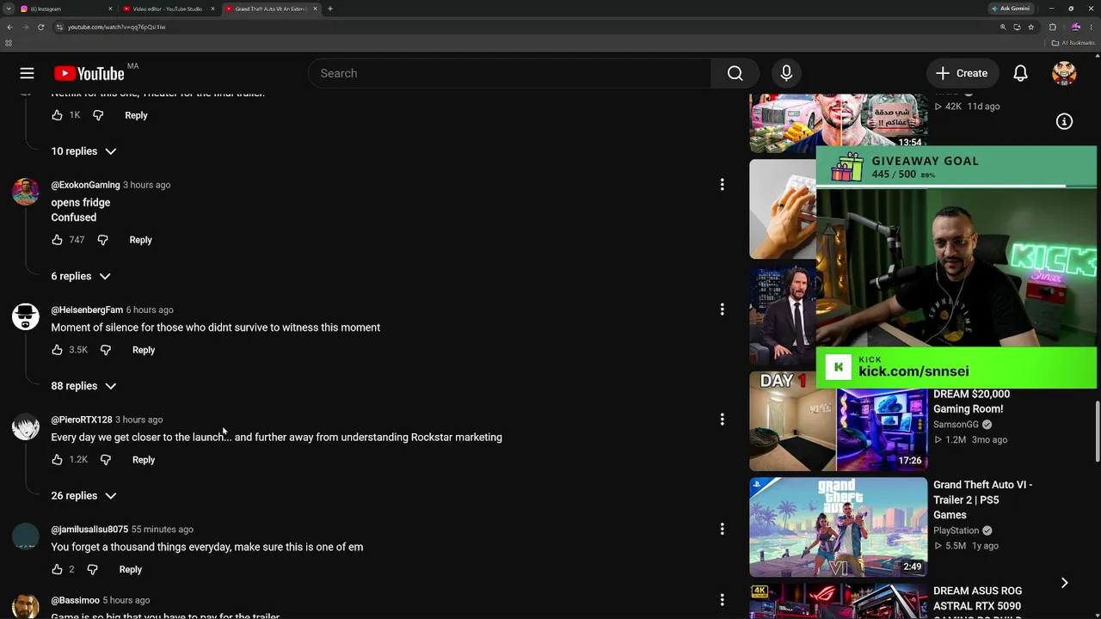Click the search magnifier button

click(735, 73)
